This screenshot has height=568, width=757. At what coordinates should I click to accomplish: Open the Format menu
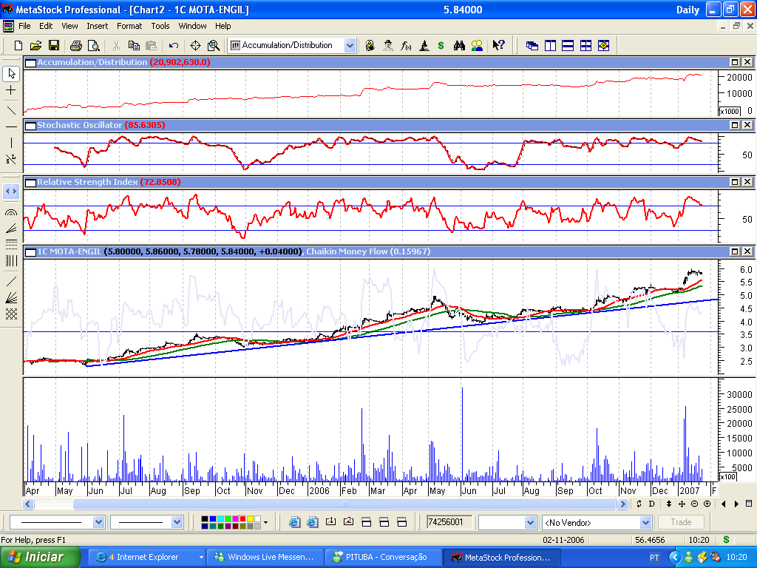pyautogui.click(x=129, y=26)
